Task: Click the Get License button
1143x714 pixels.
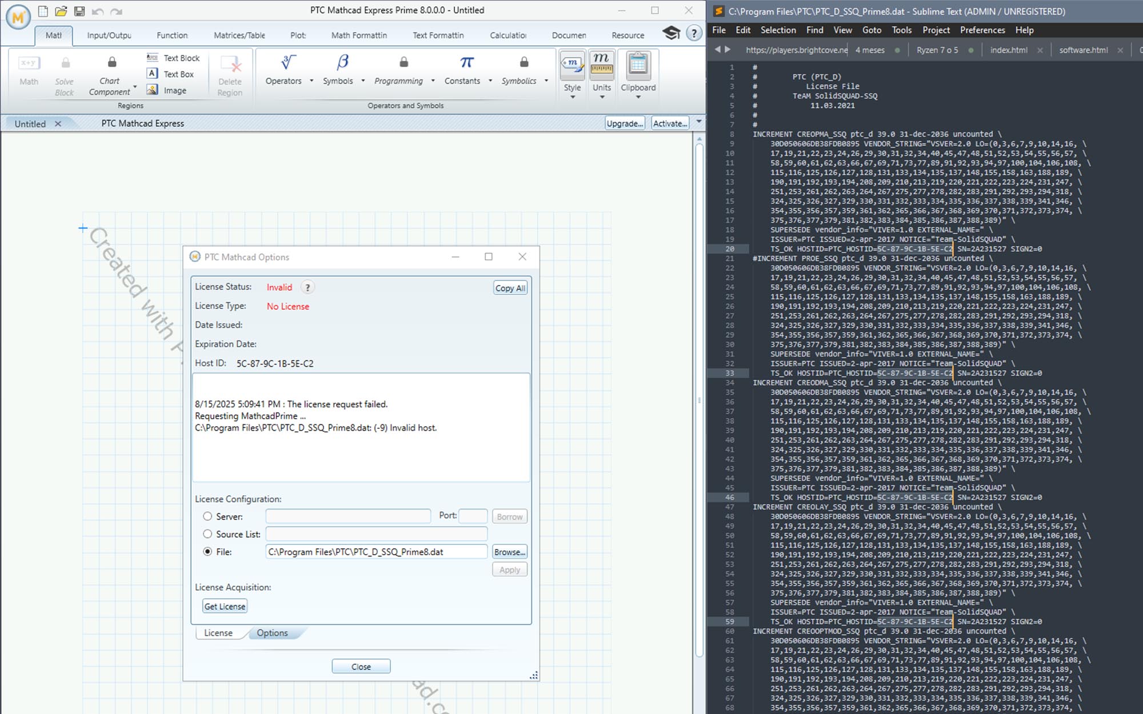Action: pyautogui.click(x=225, y=606)
